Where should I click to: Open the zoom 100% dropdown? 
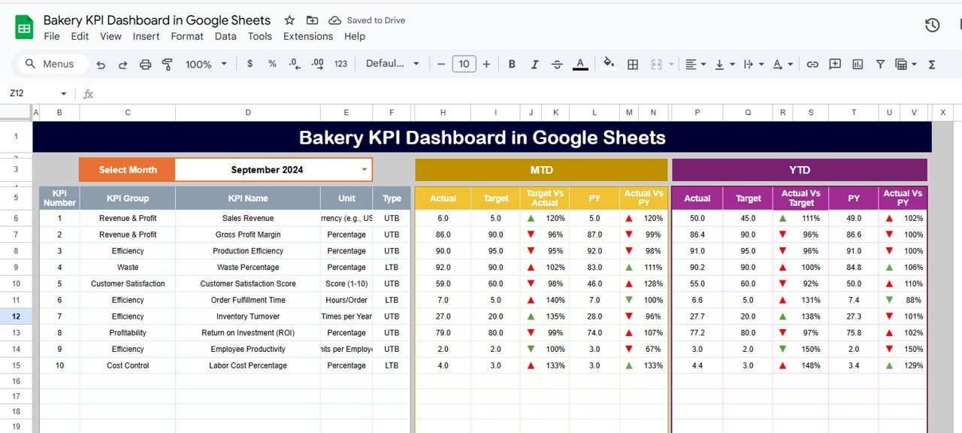(206, 65)
